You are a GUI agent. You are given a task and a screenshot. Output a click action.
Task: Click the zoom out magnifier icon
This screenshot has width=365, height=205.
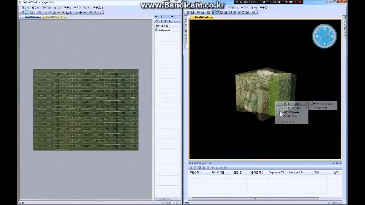(100, 12)
